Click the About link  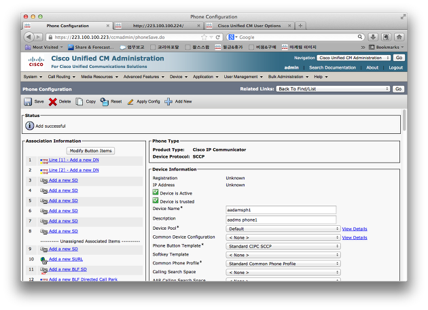[x=372, y=67]
